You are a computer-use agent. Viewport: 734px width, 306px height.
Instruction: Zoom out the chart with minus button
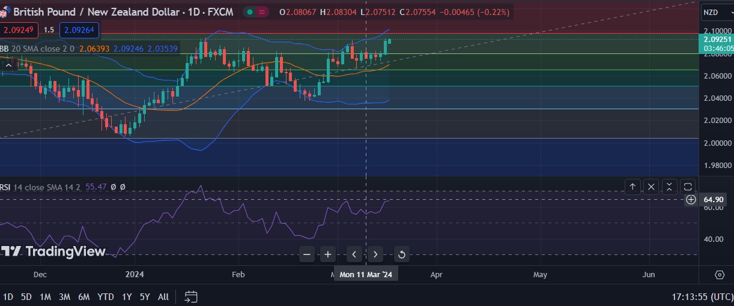308,254
